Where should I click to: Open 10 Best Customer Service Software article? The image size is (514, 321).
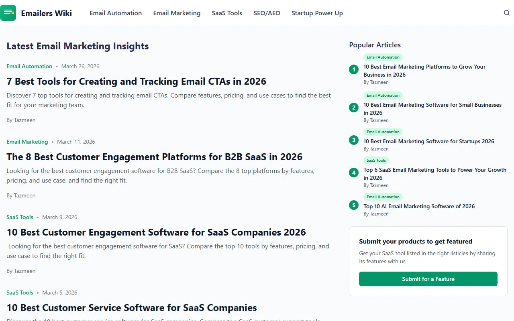pos(131,308)
